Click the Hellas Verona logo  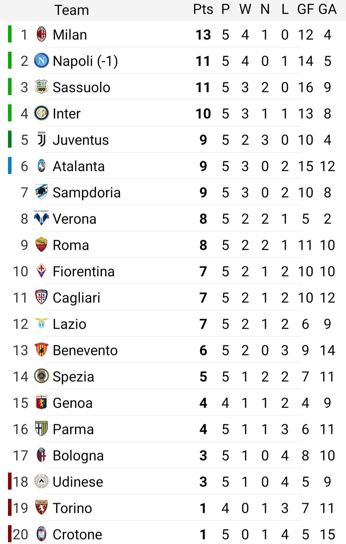(41, 218)
